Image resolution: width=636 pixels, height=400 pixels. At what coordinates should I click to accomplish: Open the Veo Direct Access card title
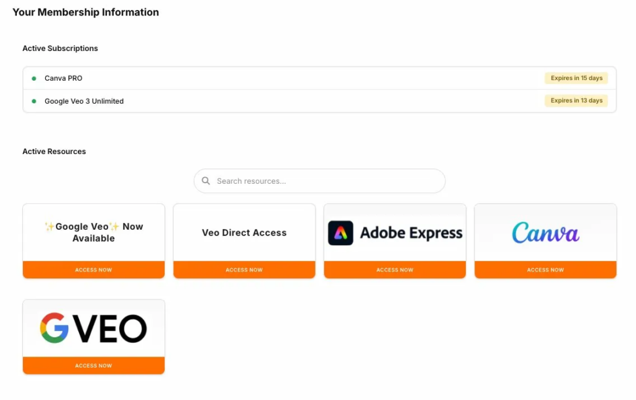point(244,233)
